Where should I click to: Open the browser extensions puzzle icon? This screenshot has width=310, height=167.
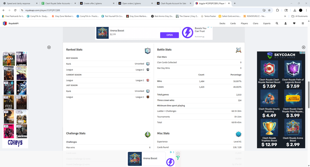277,10
